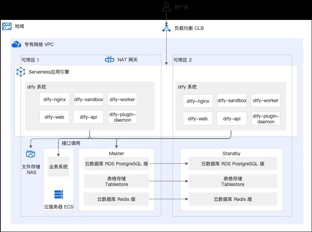The image size is (312, 232).
Task: Select the Standby Tablestore block
Action: coord(233,181)
